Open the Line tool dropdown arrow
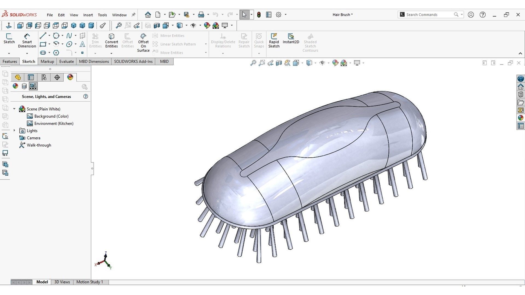Screen dimensions: 525x295 click(x=49, y=36)
